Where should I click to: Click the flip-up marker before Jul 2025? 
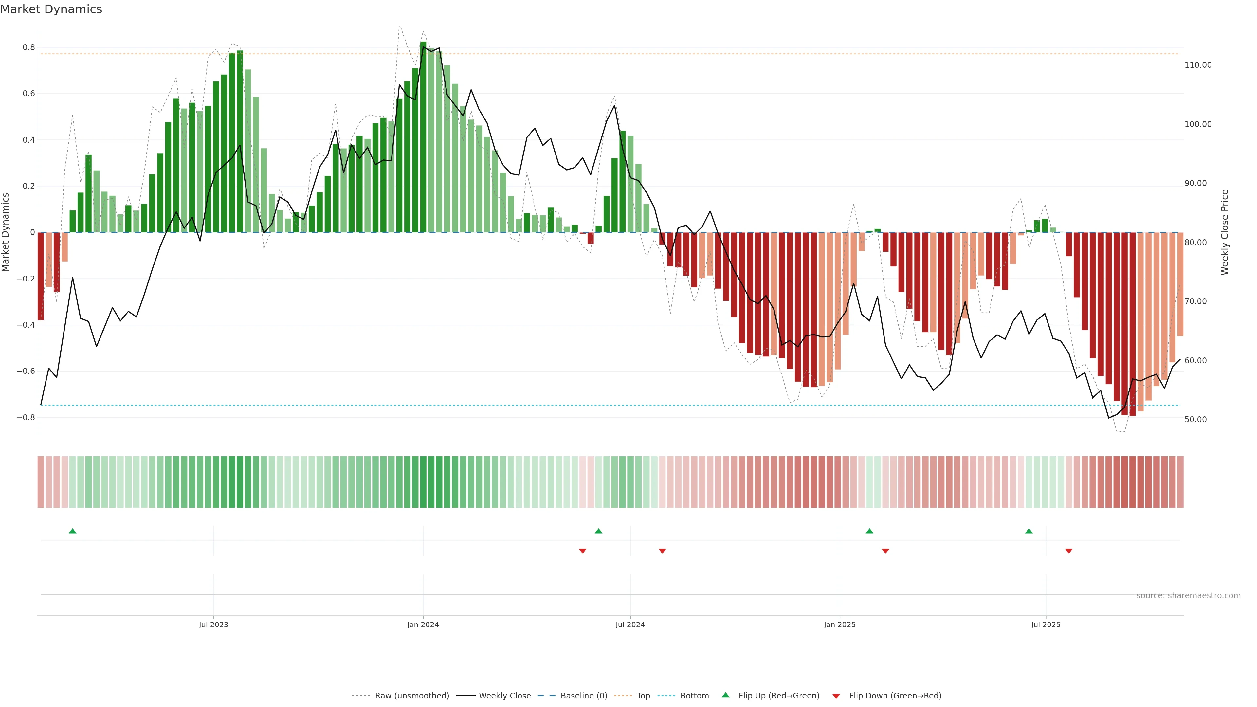[x=1029, y=531]
